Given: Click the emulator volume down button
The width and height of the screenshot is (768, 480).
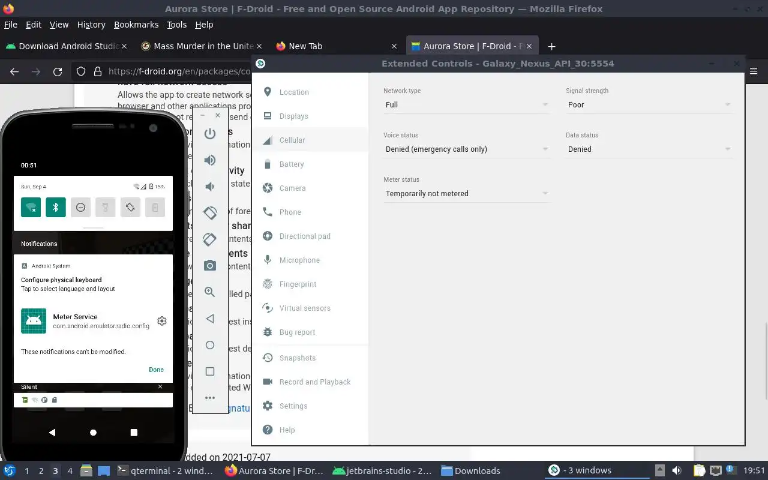Looking at the screenshot, I should click(210, 187).
